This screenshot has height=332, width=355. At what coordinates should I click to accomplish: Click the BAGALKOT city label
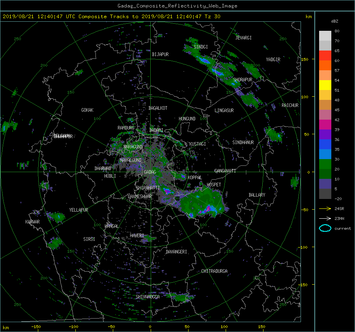pyautogui.click(x=158, y=108)
